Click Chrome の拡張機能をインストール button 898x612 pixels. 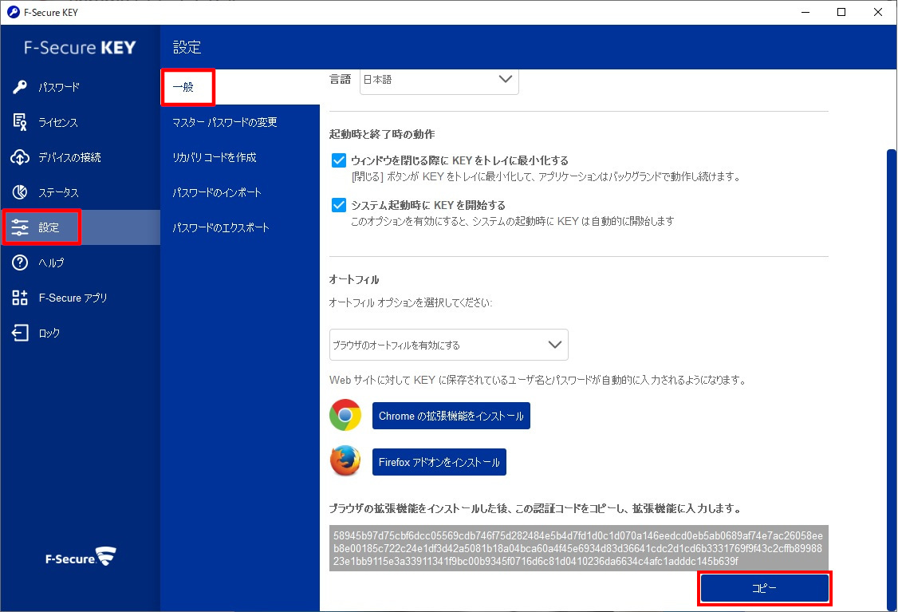point(451,416)
